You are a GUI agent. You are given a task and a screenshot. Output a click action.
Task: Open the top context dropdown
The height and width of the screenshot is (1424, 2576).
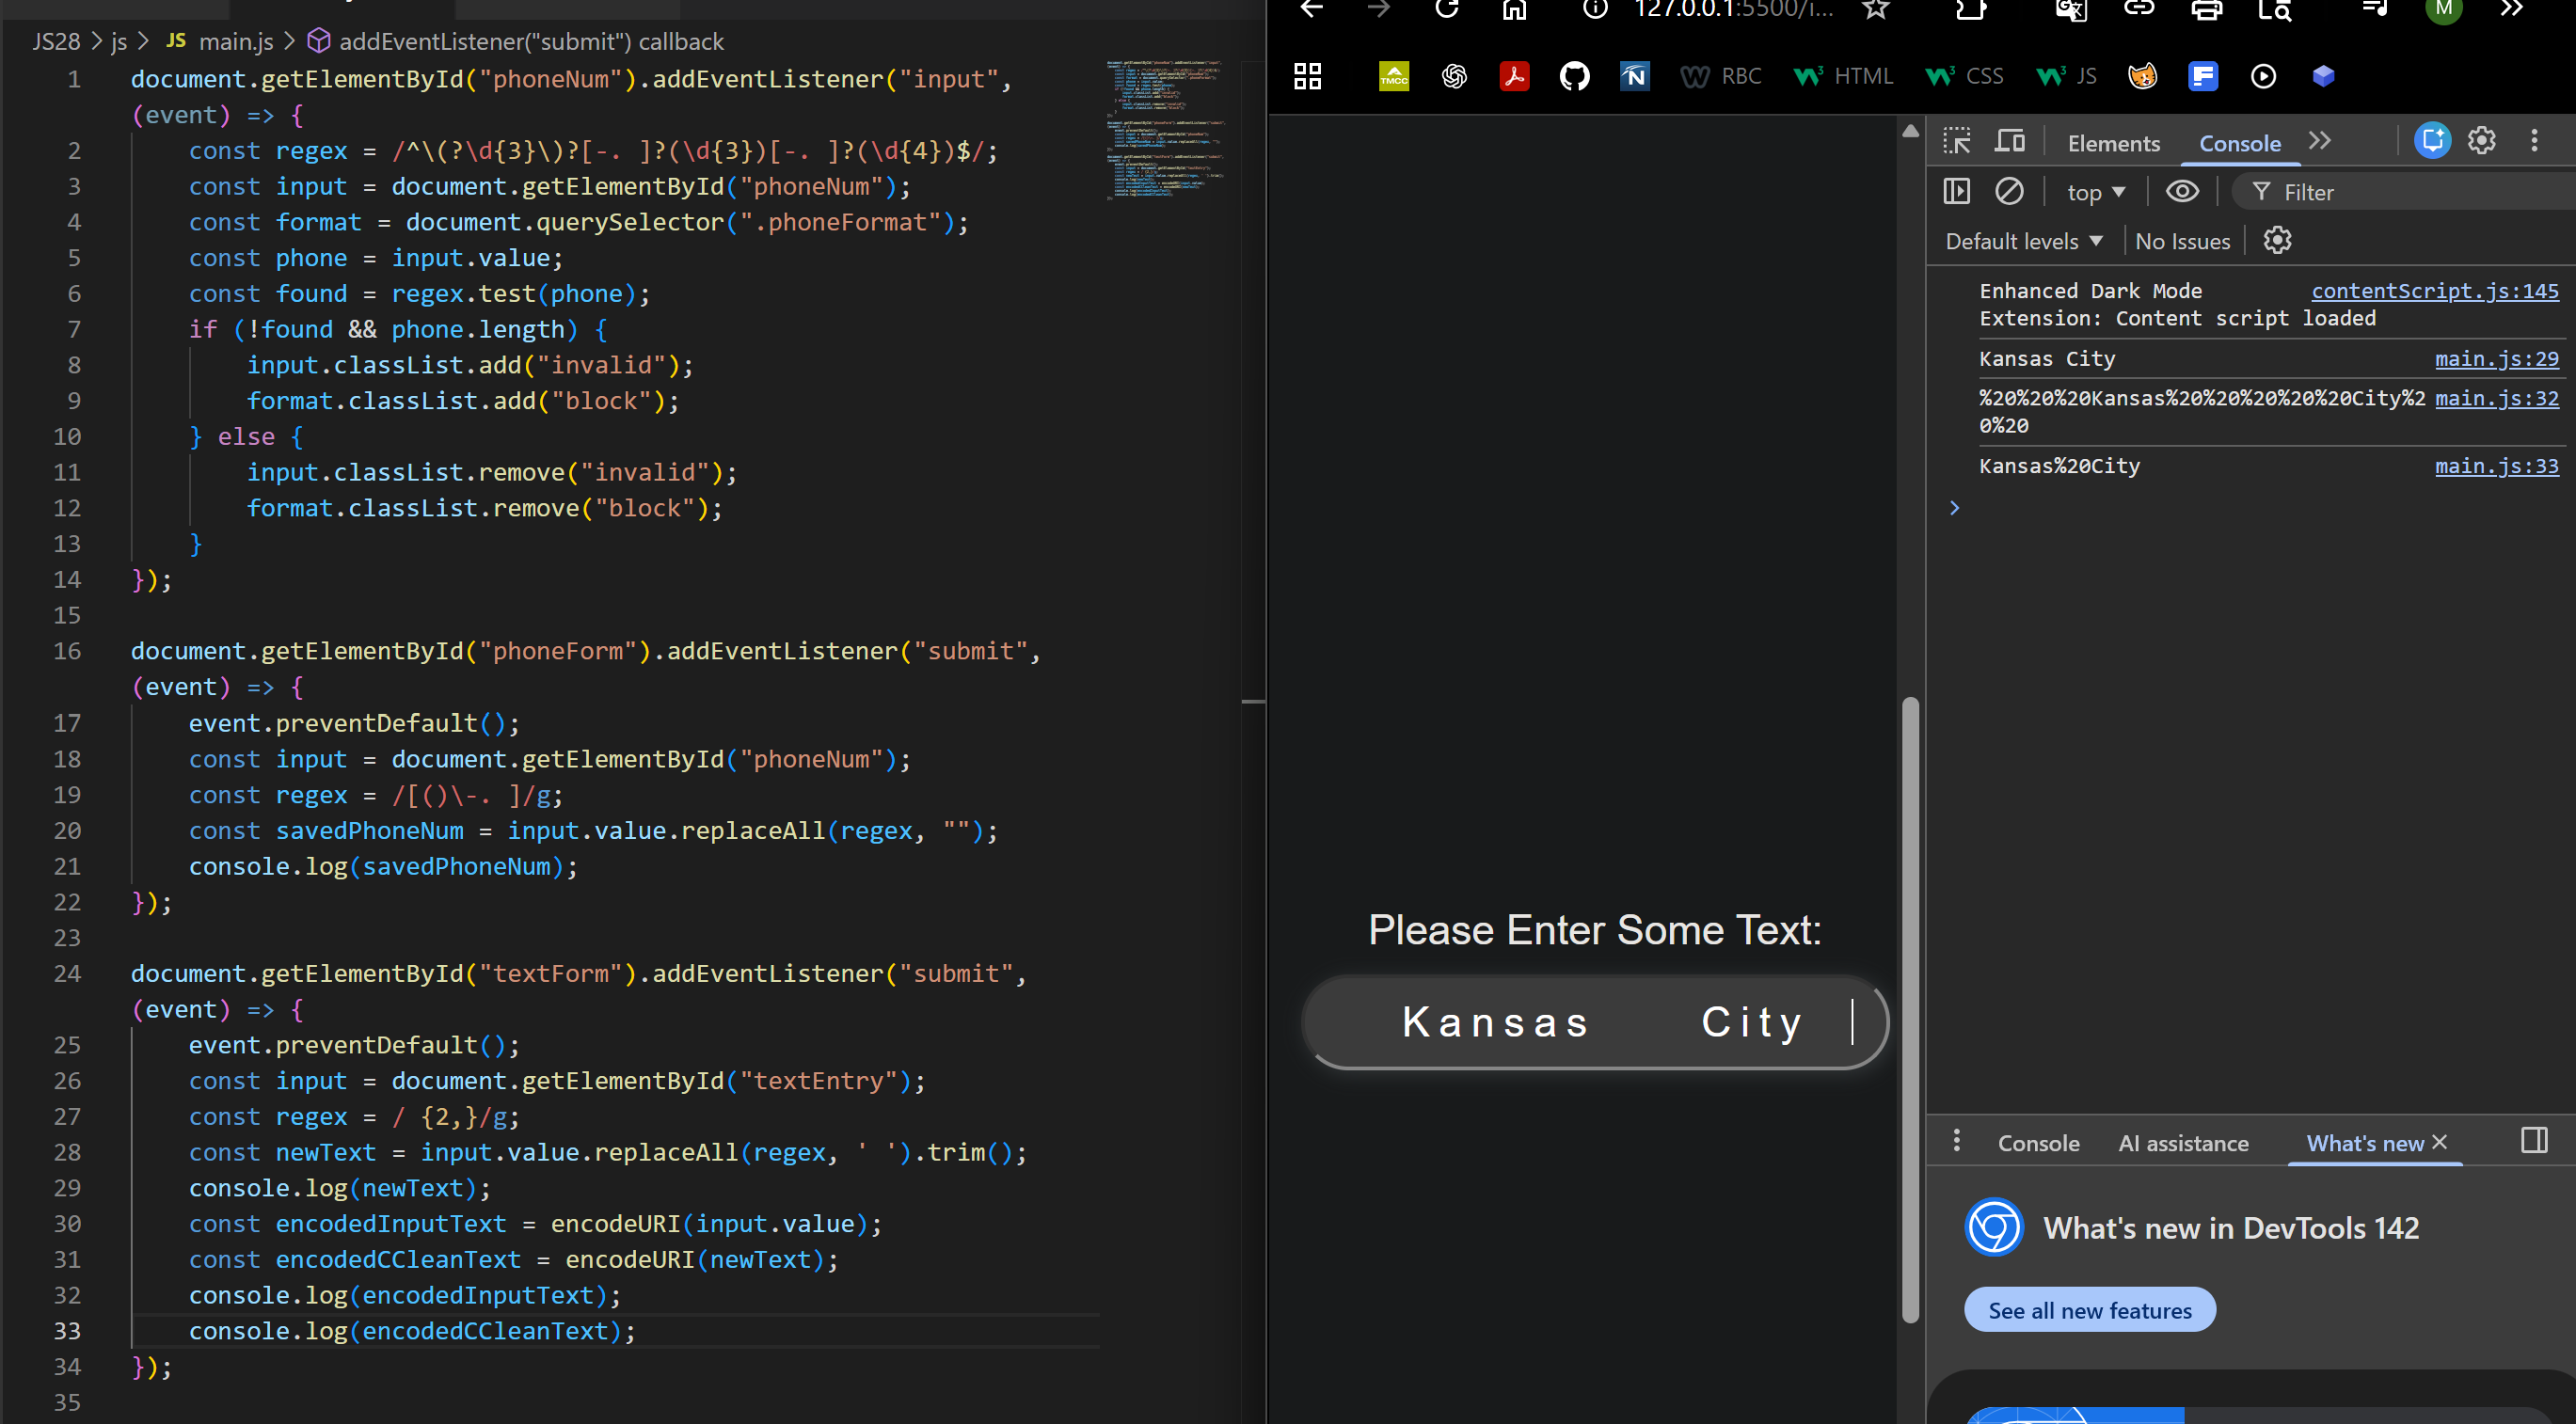coord(2096,192)
